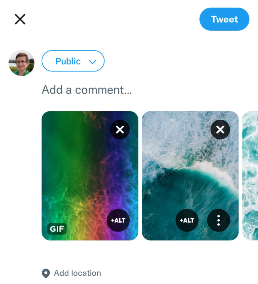Open the partially visible third photo
The width and height of the screenshot is (258, 284).
click(250, 175)
